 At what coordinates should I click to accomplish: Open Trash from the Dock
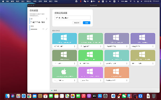tap(154, 96)
